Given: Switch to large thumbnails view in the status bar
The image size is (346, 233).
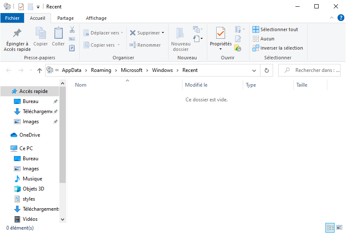Looking at the screenshot, I should click(x=339, y=228).
